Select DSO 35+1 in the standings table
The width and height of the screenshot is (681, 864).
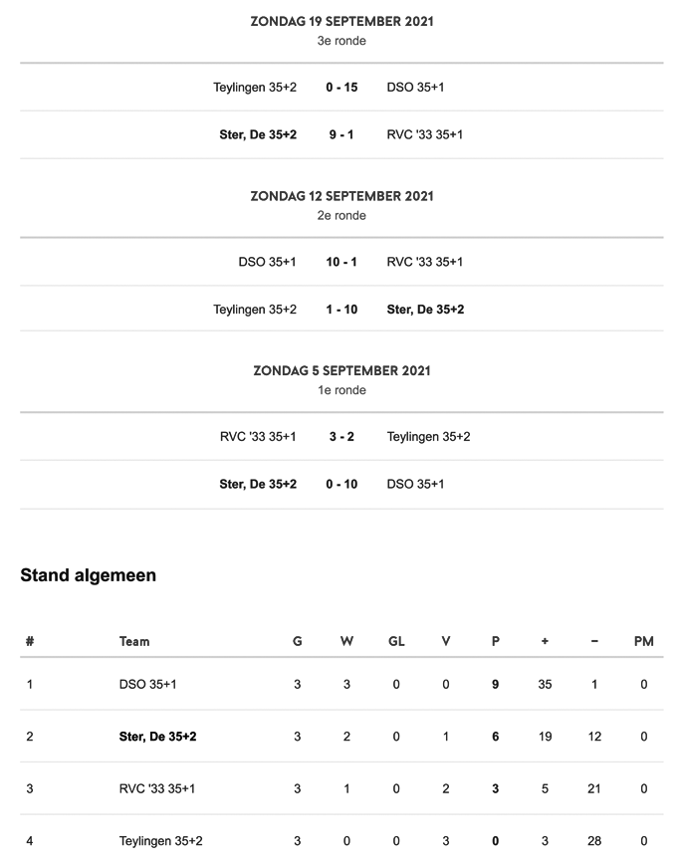147,685
